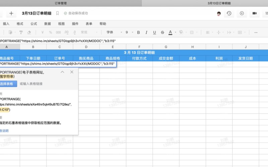
Task: Expand the font color dropdown arrow
Action: [x=175, y=32]
